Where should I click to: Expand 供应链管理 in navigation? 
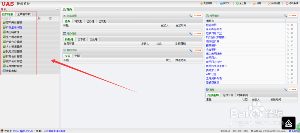(13, 32)
